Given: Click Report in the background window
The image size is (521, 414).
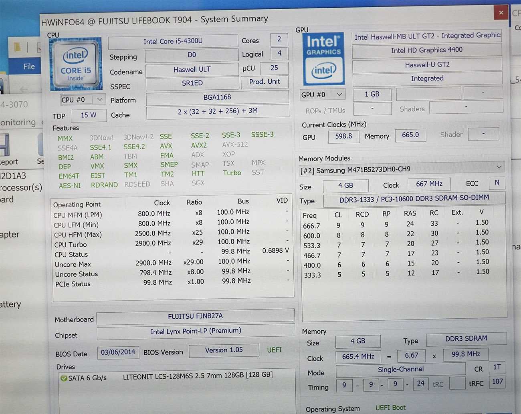Looking at the screenshot, I should click(x=9, y=162).
